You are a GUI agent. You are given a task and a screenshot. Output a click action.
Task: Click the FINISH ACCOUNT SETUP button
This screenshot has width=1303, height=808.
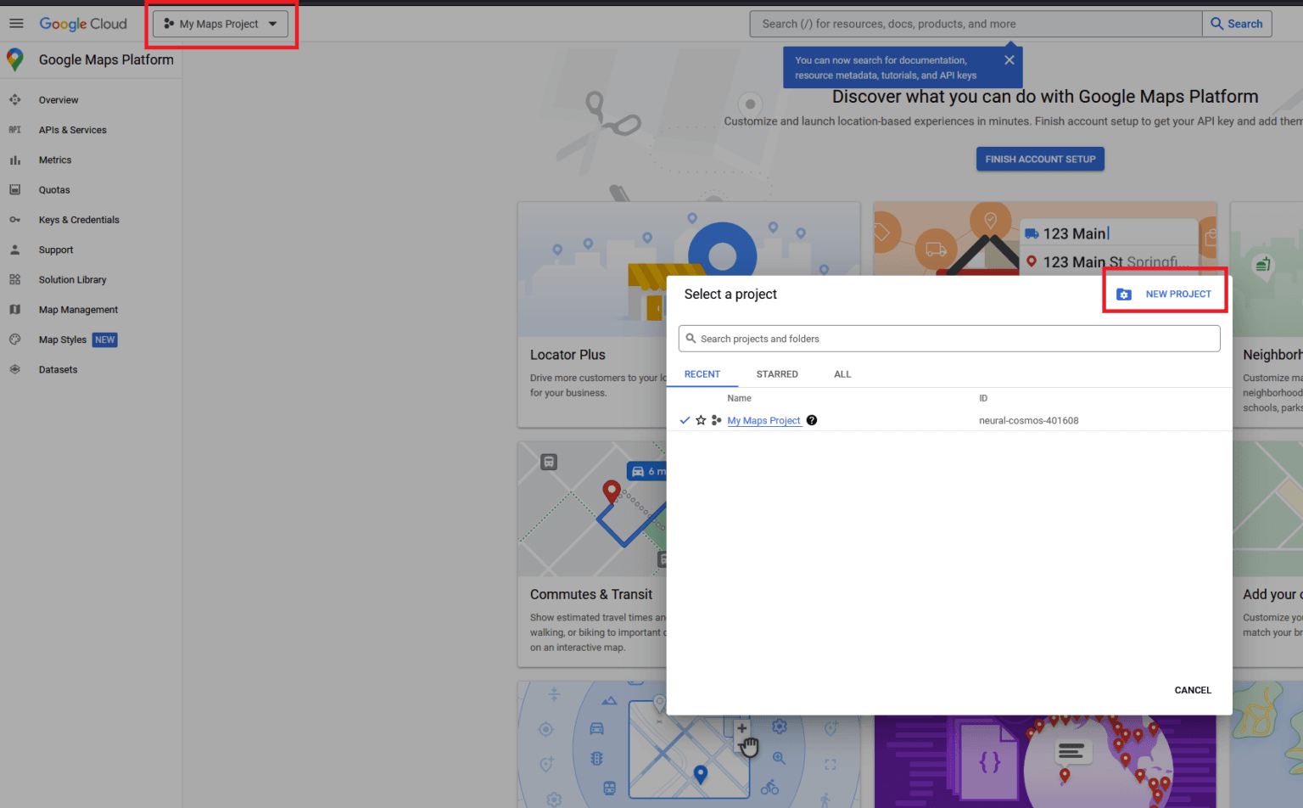point(1040,159)
